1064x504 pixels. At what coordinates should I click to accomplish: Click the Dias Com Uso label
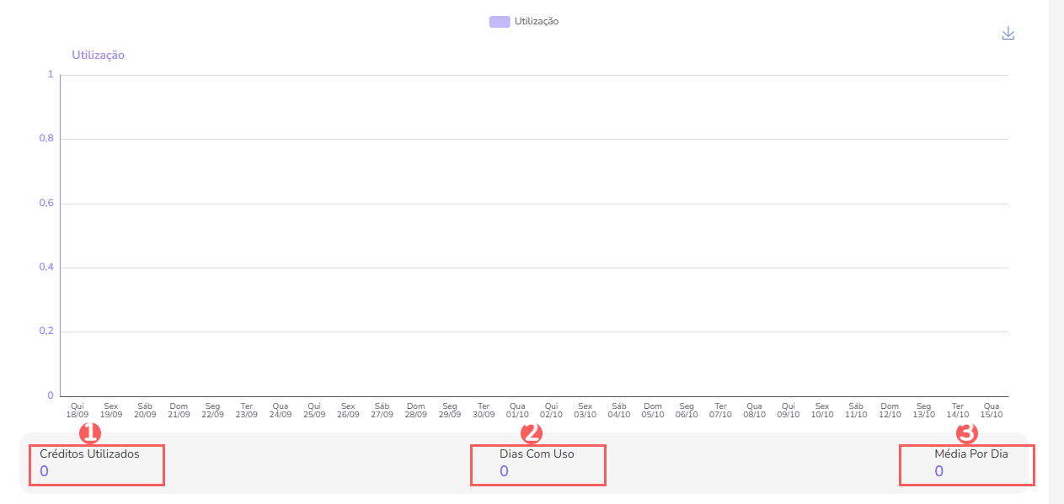click(x=537, y=454)
